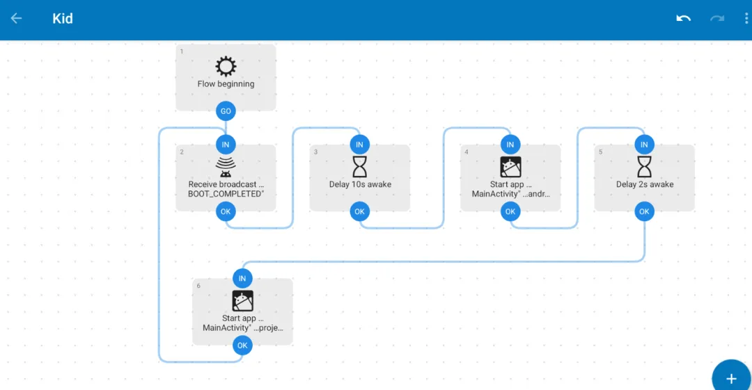The height and width of the screenshot is (390, 752).
Task: Tap the OK connector on block 6 Start app
Action: [x=242, y=346]
